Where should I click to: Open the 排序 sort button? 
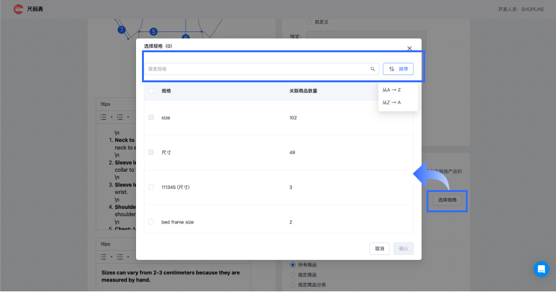coord(398,69)
